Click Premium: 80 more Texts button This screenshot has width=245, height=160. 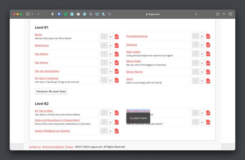51,91
